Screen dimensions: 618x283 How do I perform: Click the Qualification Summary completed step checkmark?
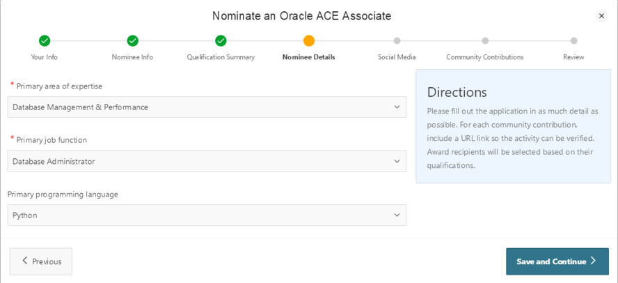pyautogui.click(x=221, y=41)
